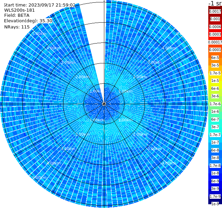This screenshot has height=208, width=222.
Task: Click the 6e-8 colorbar value
Action: coord(215,150)
